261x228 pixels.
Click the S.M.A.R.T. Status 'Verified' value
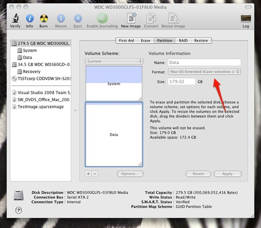183,202
